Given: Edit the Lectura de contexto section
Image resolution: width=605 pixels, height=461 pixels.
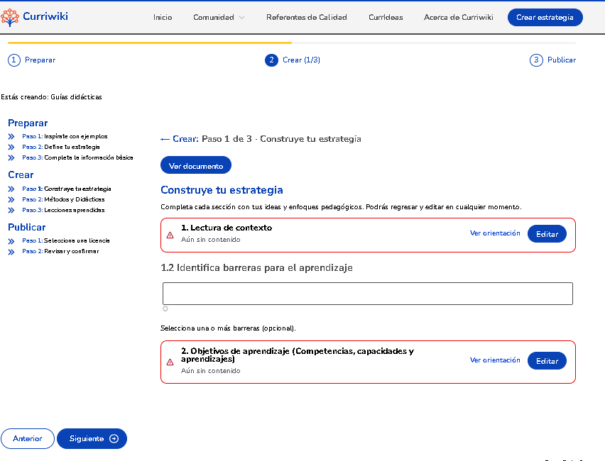Looking at the screenshot, I should [547, 234].
